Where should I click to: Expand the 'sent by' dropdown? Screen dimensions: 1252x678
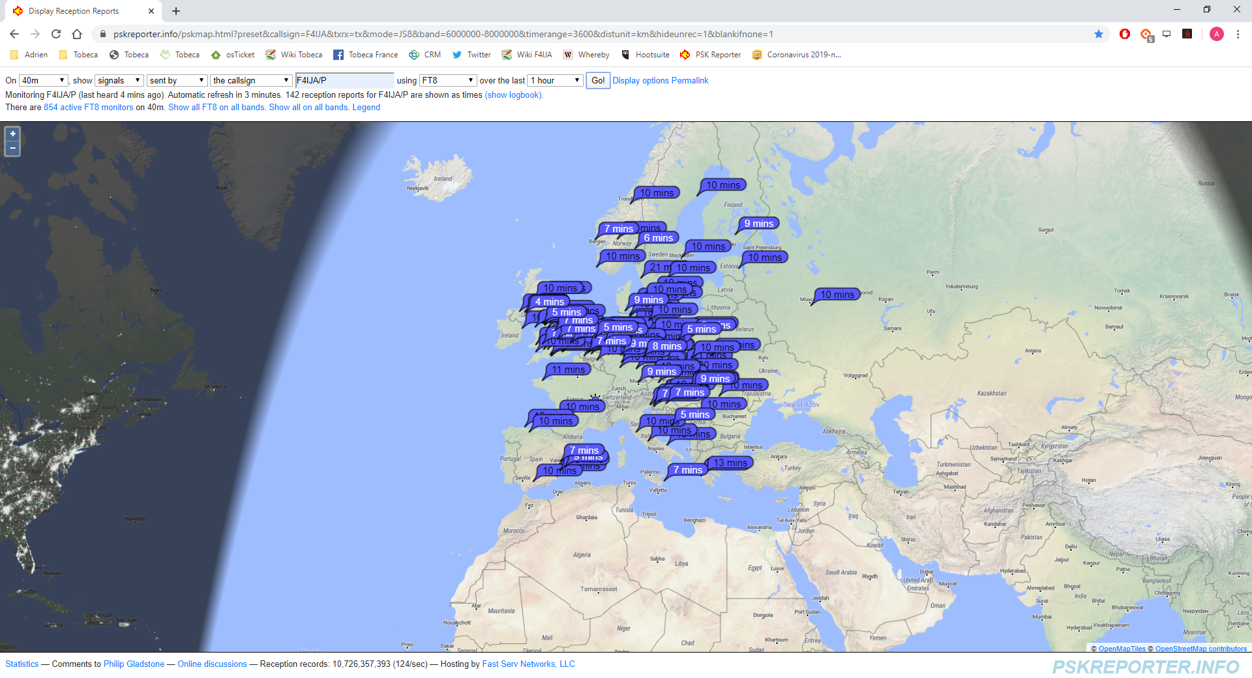(x=177, y=80)
